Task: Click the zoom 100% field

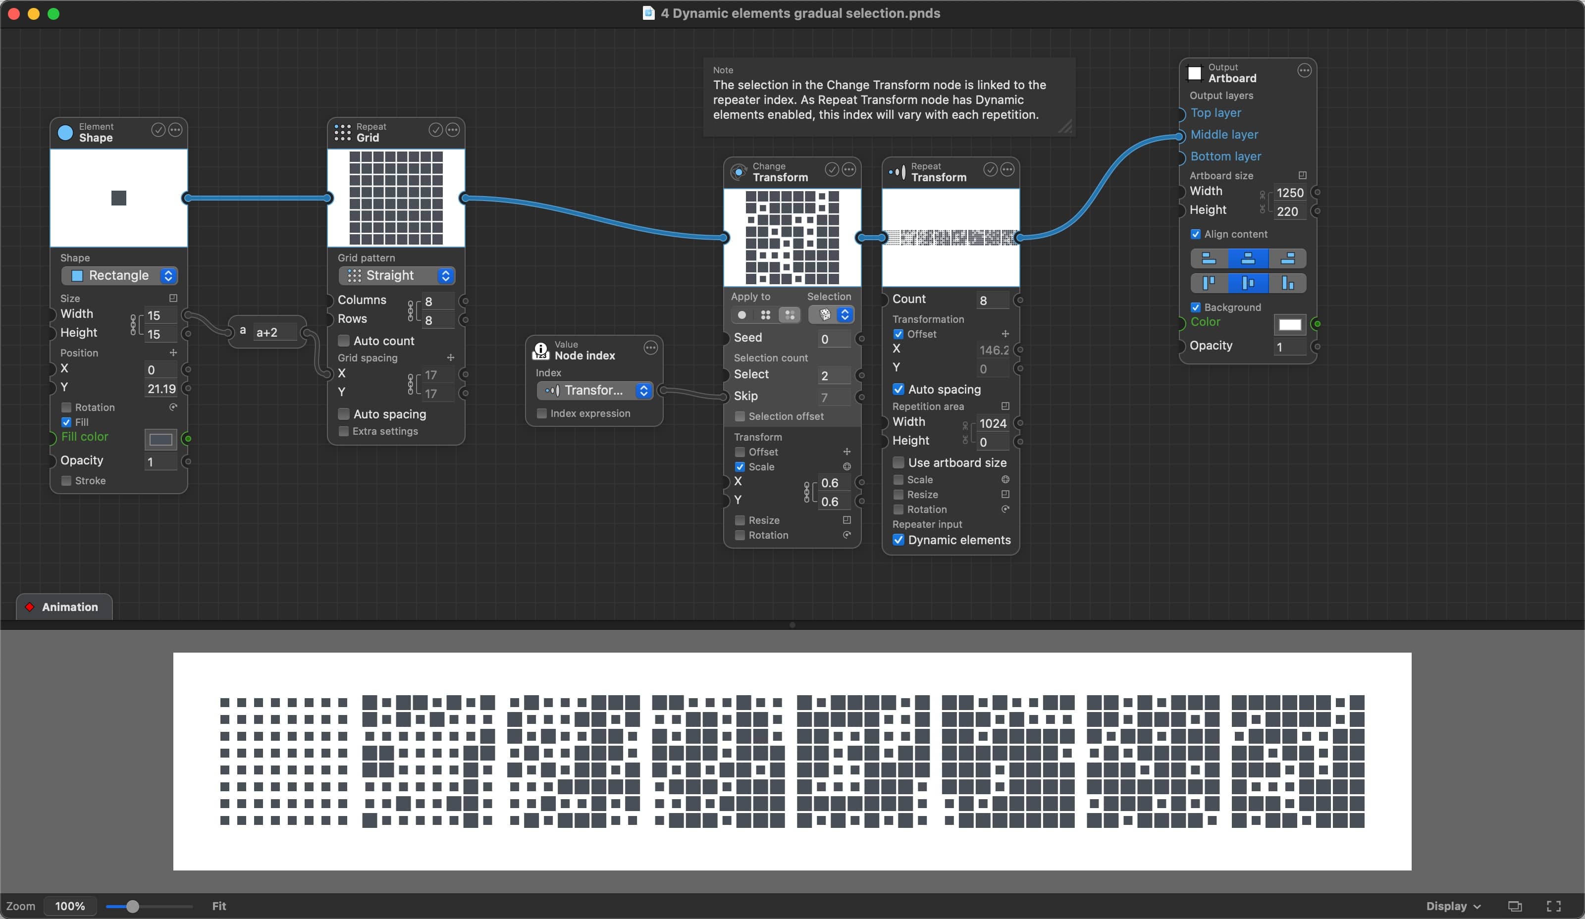Action: click(70, 906)
